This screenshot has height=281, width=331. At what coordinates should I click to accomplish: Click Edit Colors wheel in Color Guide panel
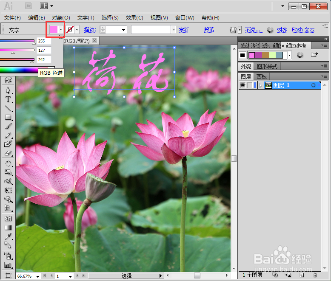point(300,55)
